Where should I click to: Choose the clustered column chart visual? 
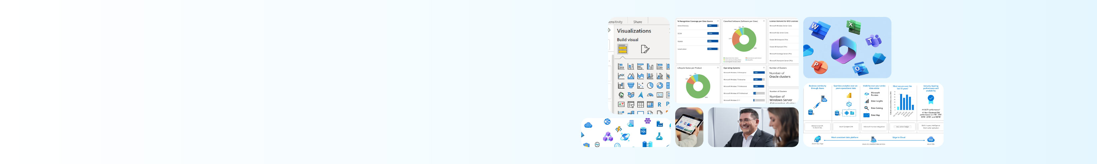click(650, 66)
